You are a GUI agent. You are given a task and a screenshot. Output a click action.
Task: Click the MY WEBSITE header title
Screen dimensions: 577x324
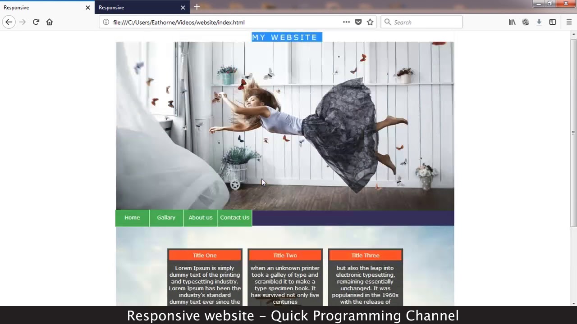pyautogui.click(x=287, y=37)
